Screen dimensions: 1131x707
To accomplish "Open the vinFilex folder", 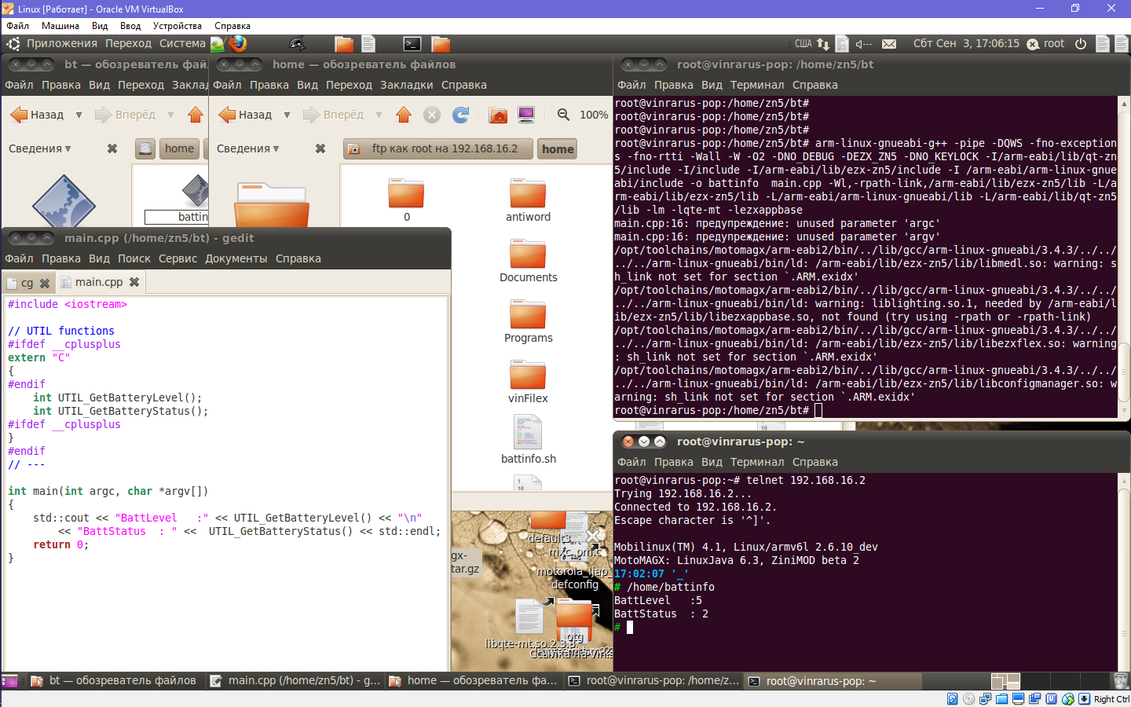I will pyautogui.click(x=528, y=382).
